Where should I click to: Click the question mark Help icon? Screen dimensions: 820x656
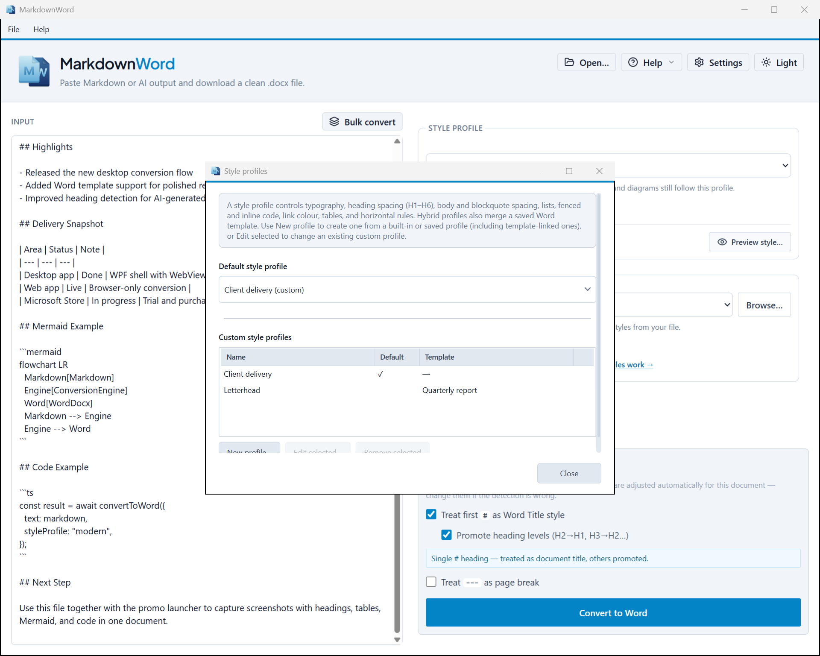click(x=633, y=62)
